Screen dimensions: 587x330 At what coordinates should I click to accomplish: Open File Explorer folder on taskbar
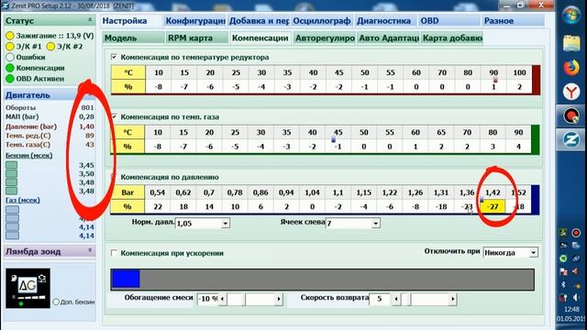click(571, 43)
